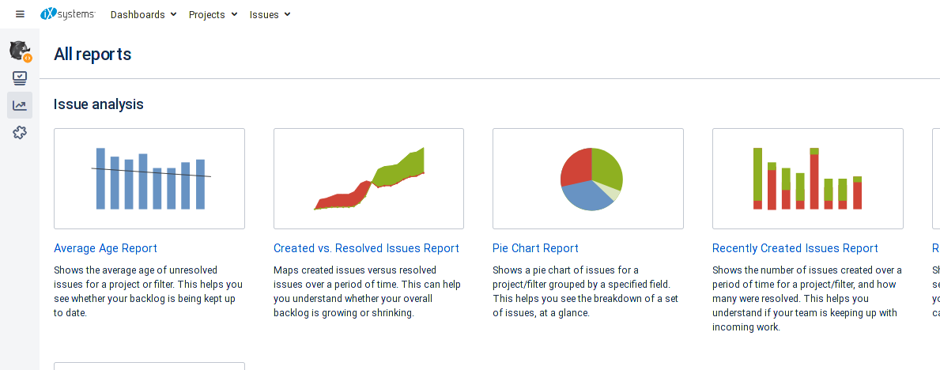Select the Reports chart icon in sidebar

[20, 105]
